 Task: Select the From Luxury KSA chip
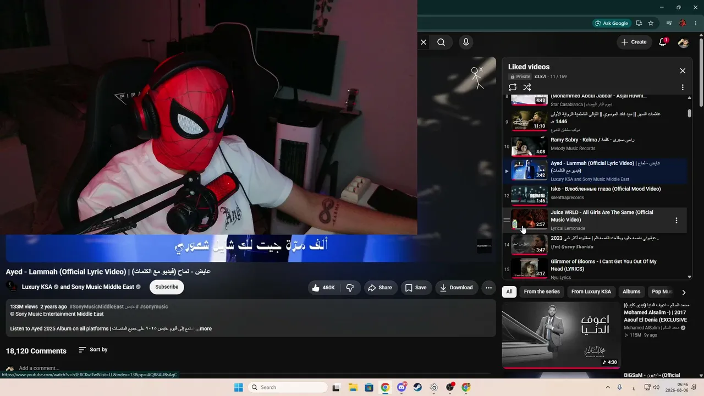(591, 291)
